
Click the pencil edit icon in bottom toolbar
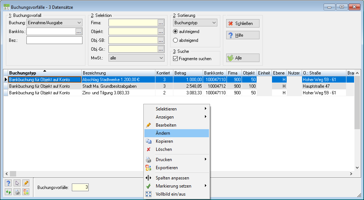tap(26, 183)
